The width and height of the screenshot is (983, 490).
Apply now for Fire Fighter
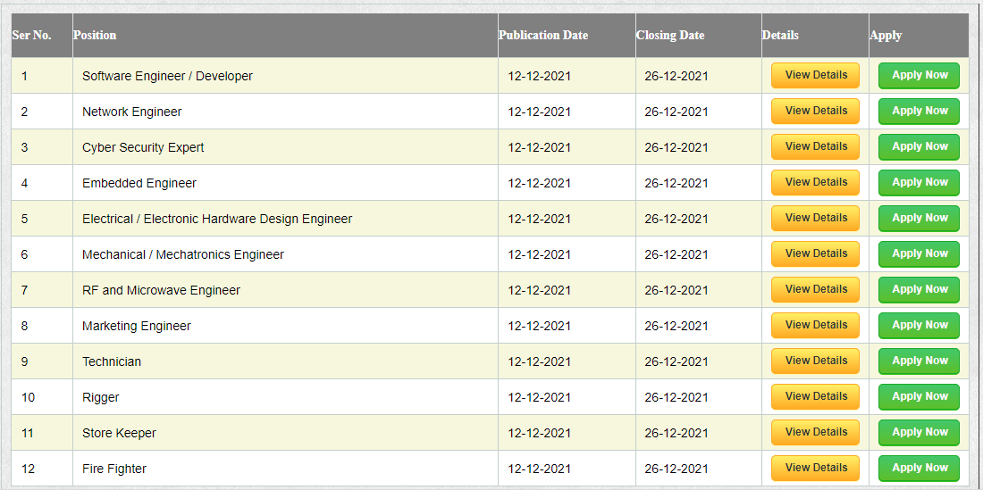click(919, 468)
